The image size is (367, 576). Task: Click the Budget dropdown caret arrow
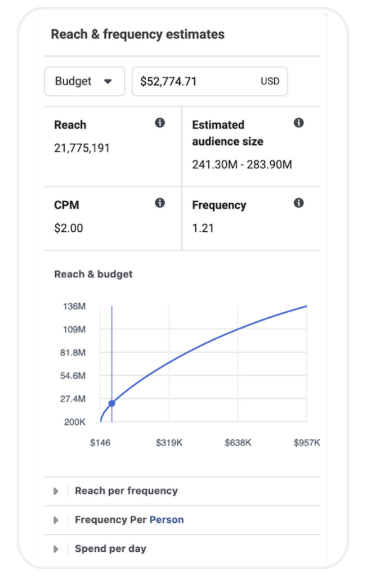[108, 82]
